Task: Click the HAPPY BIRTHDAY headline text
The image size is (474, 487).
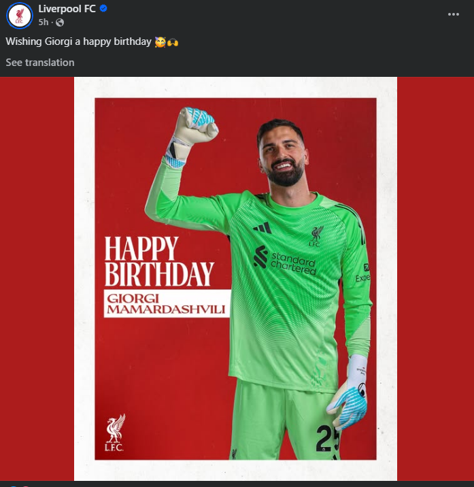Action: tap(158, 262)
